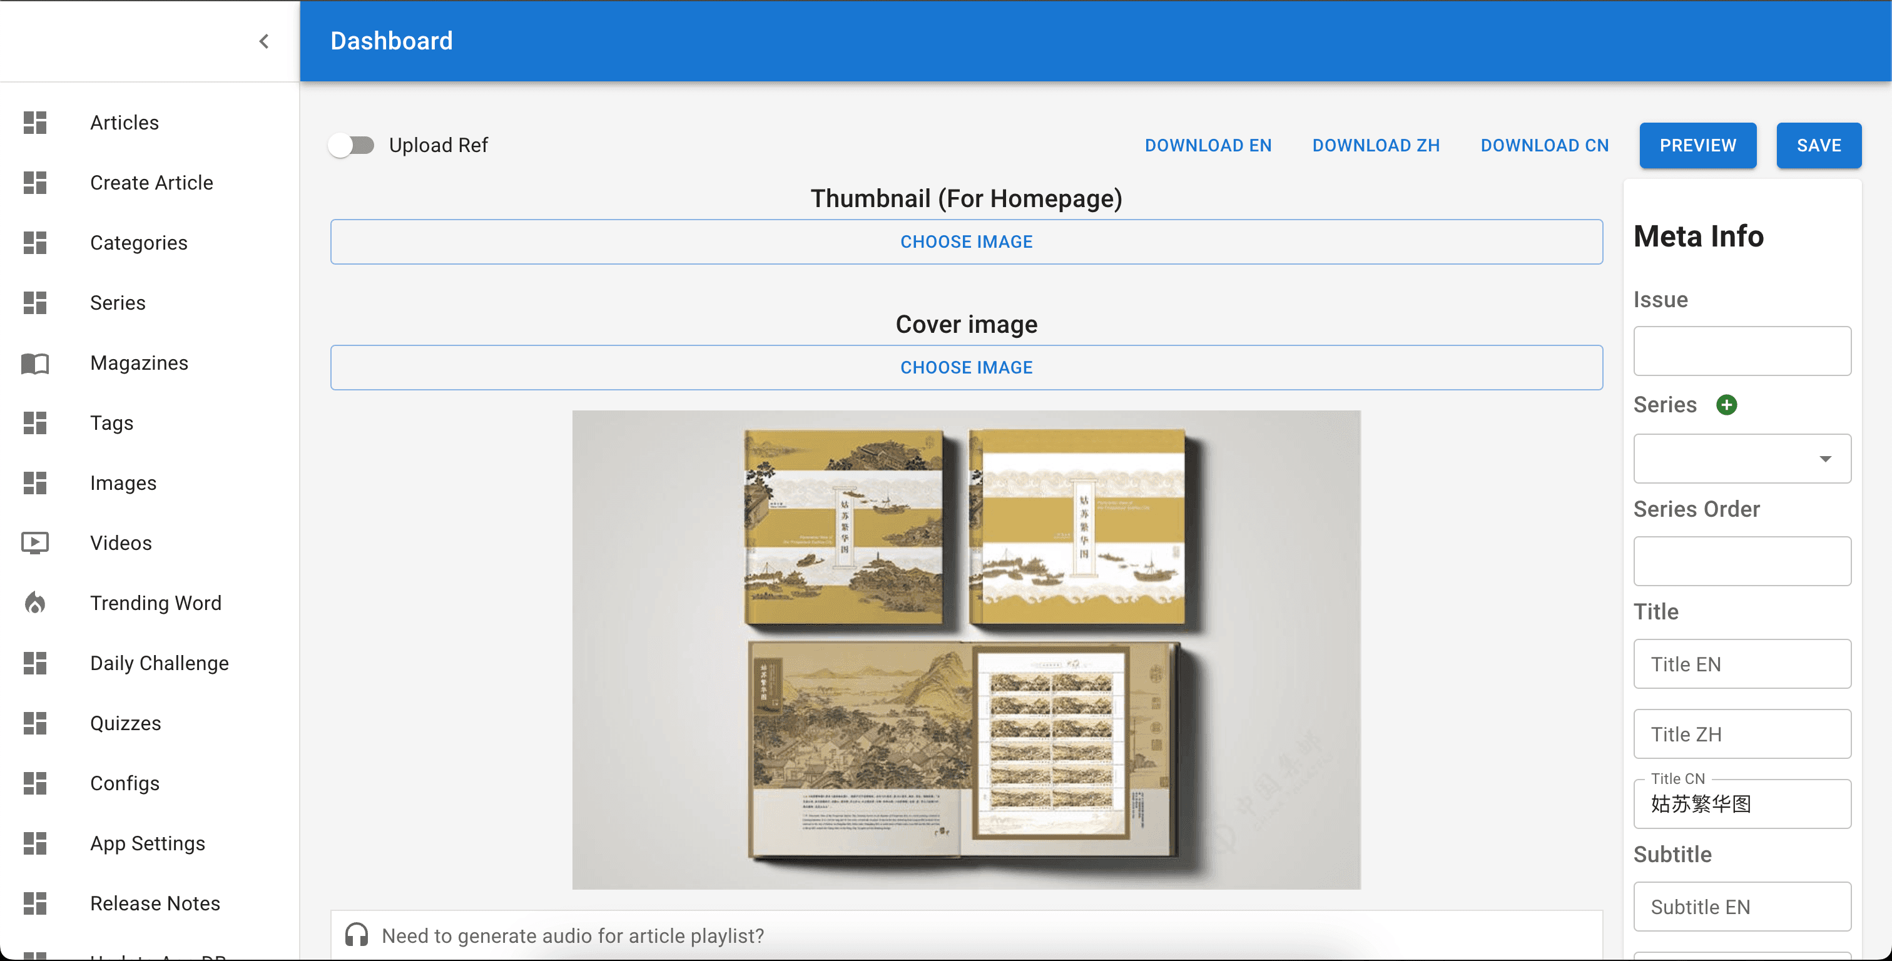Viewport: 1892px width, 961px height.
Task: Choose image for the homepage Thumbnail
Action: click(967, 242)
